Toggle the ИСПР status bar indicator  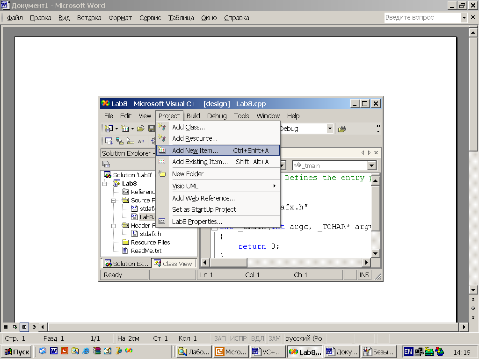click(238, 338)
